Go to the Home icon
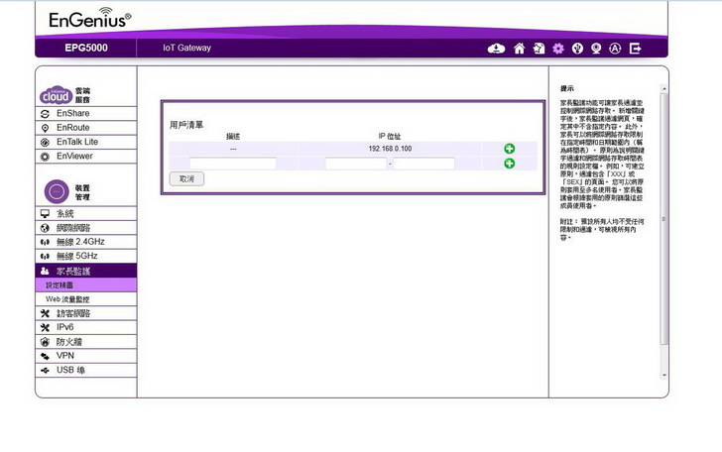 click(x=520, y=49)
